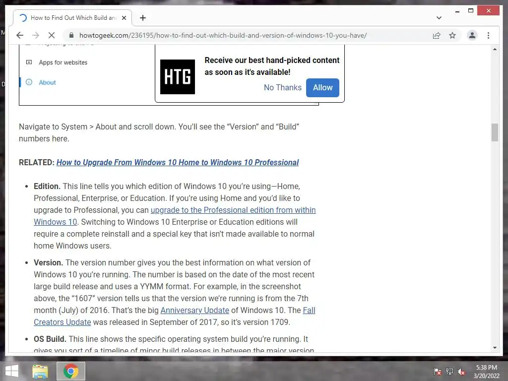Open a new tab

(143, 18)
